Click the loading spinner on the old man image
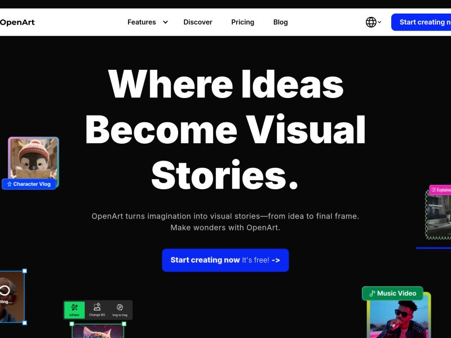 (x=5, y=291)
